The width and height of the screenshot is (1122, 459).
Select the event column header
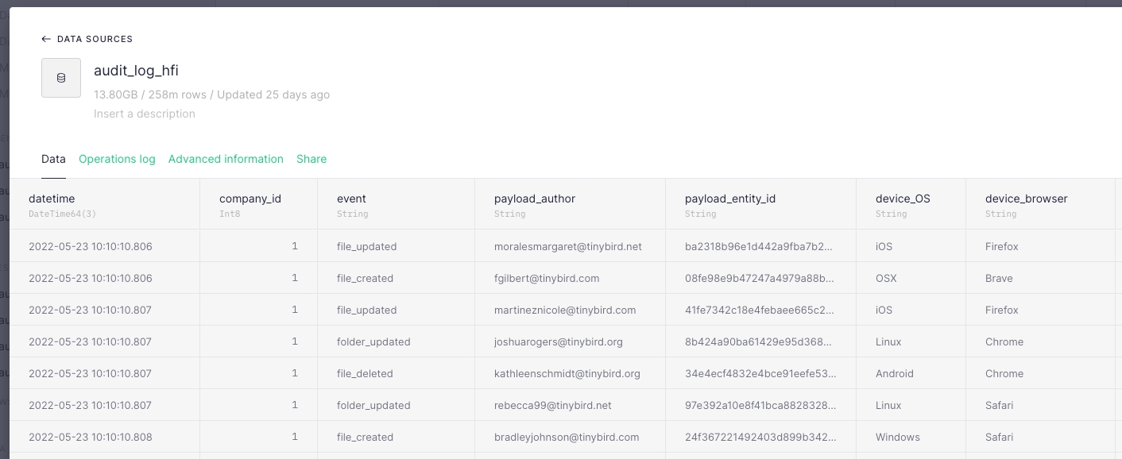pyautogui.click(x=351, y=199)
